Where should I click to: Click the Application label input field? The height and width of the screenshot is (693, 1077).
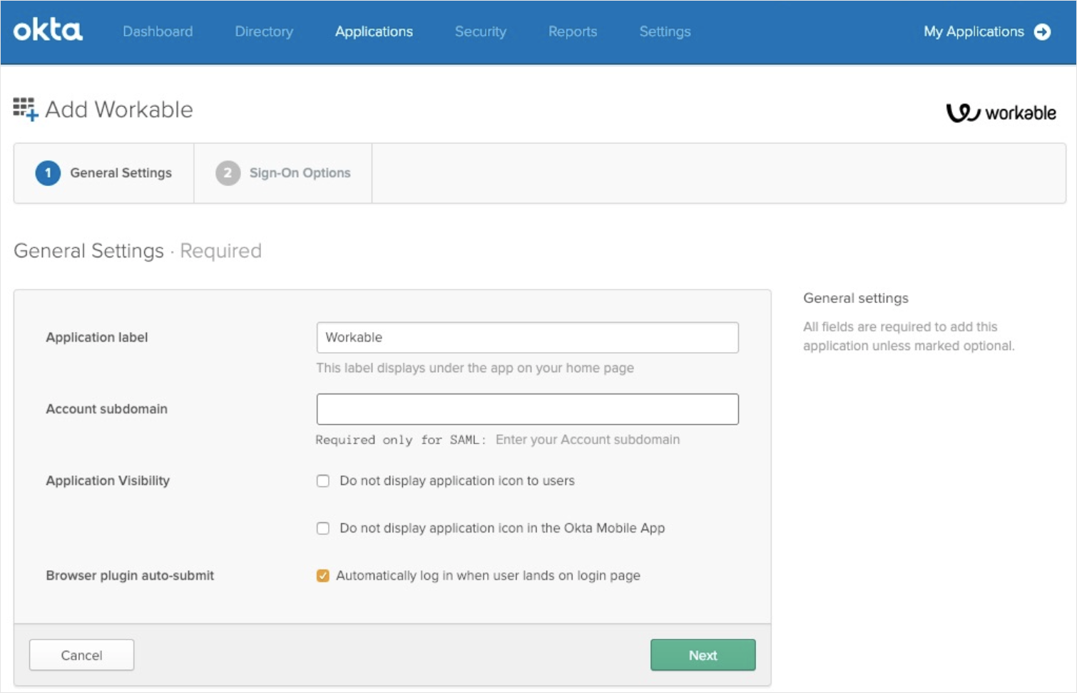pyautogui.click(x=527, y=337)
